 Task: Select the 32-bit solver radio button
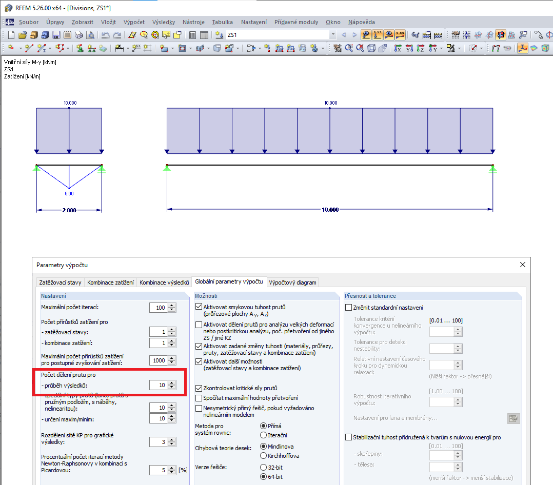(263, 468)
